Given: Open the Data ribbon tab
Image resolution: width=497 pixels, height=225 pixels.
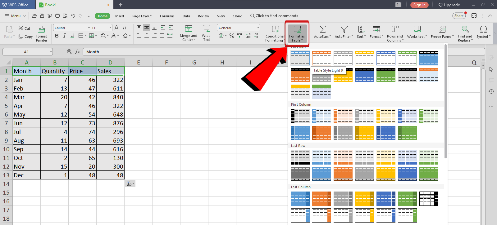Looking at the screenshot, I should 186,16.
